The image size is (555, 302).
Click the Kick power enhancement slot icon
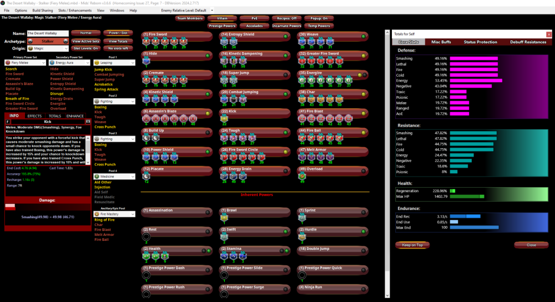pyautogui.click(x=224, y=118)
